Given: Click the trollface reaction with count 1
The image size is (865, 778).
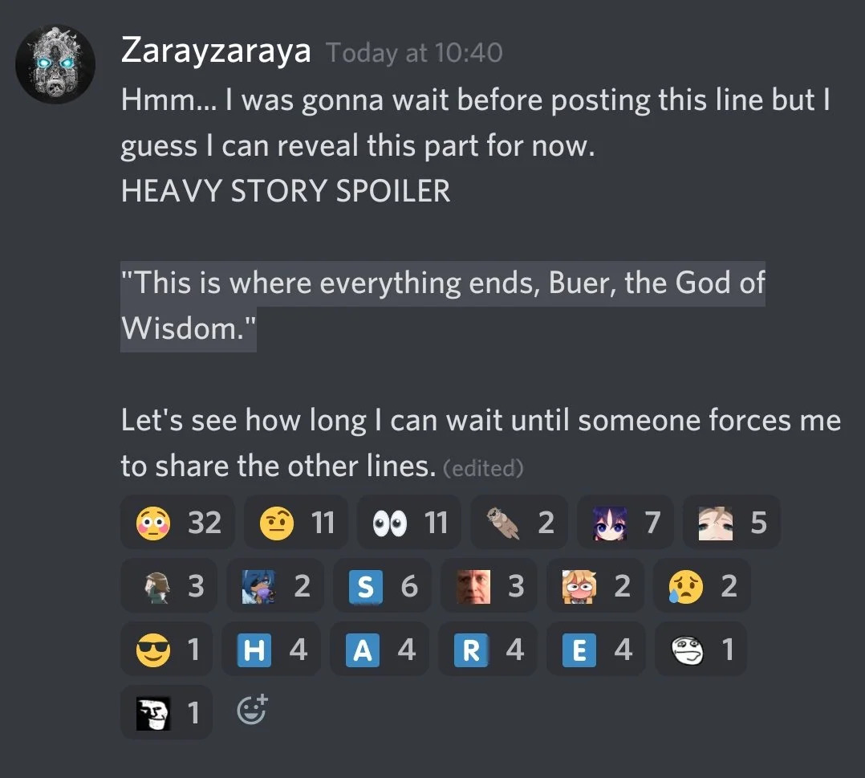Looking at the screenshot, I should 167,712.
